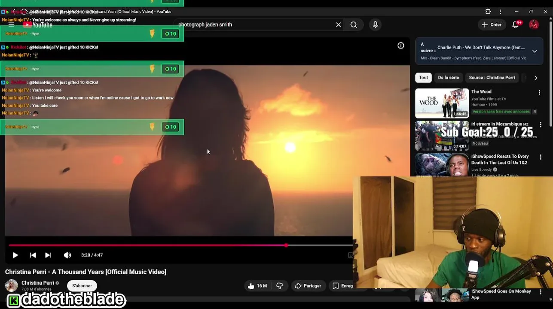Image resolution: width=553 pixels, height=309 pixels.
Task: Open the YouTube hamburger guide menu
Action: pyautogui.click(x=11, y=24)
